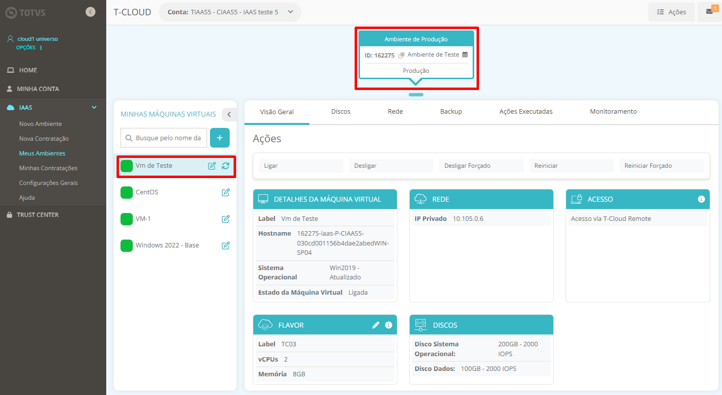Edit the Windows 2022 - Base label

[226, 245]
